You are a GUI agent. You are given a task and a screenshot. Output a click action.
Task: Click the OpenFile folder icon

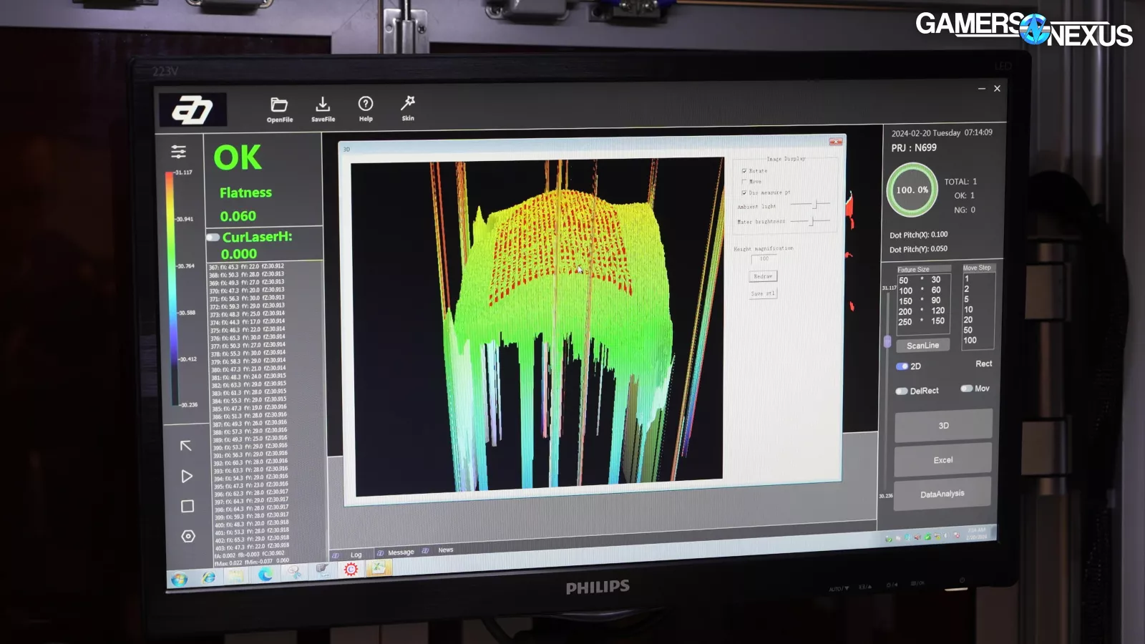tap(279, 105)
